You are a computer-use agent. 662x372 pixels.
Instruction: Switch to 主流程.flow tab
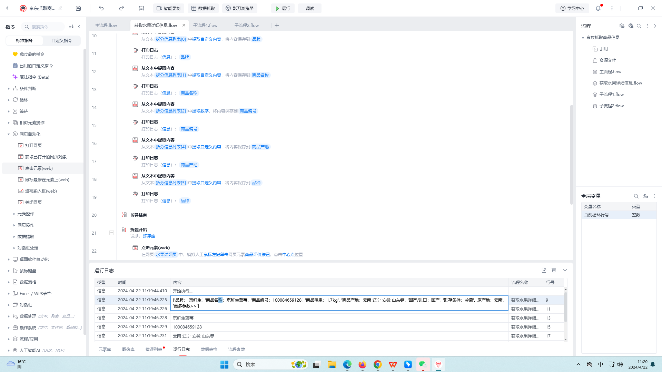106,25
